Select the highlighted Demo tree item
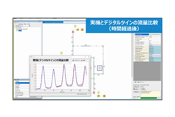The width and height of the screenshot is (175, 117). click(x=20, y=30)
